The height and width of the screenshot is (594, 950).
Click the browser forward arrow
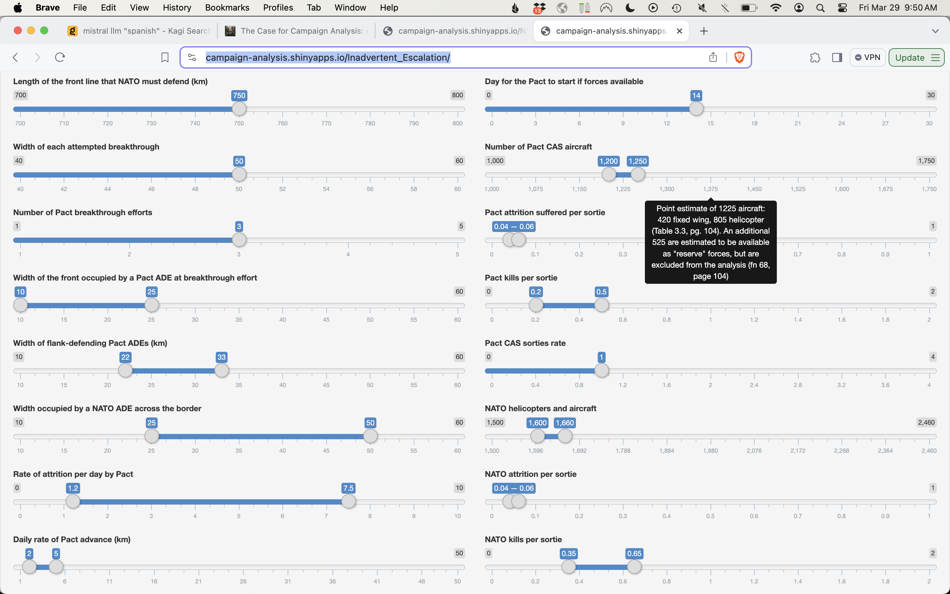[x=37, y=57]
